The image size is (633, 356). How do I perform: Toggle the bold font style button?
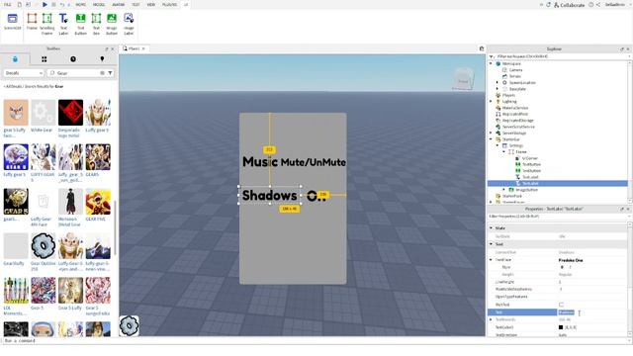[x=562, y=267]
